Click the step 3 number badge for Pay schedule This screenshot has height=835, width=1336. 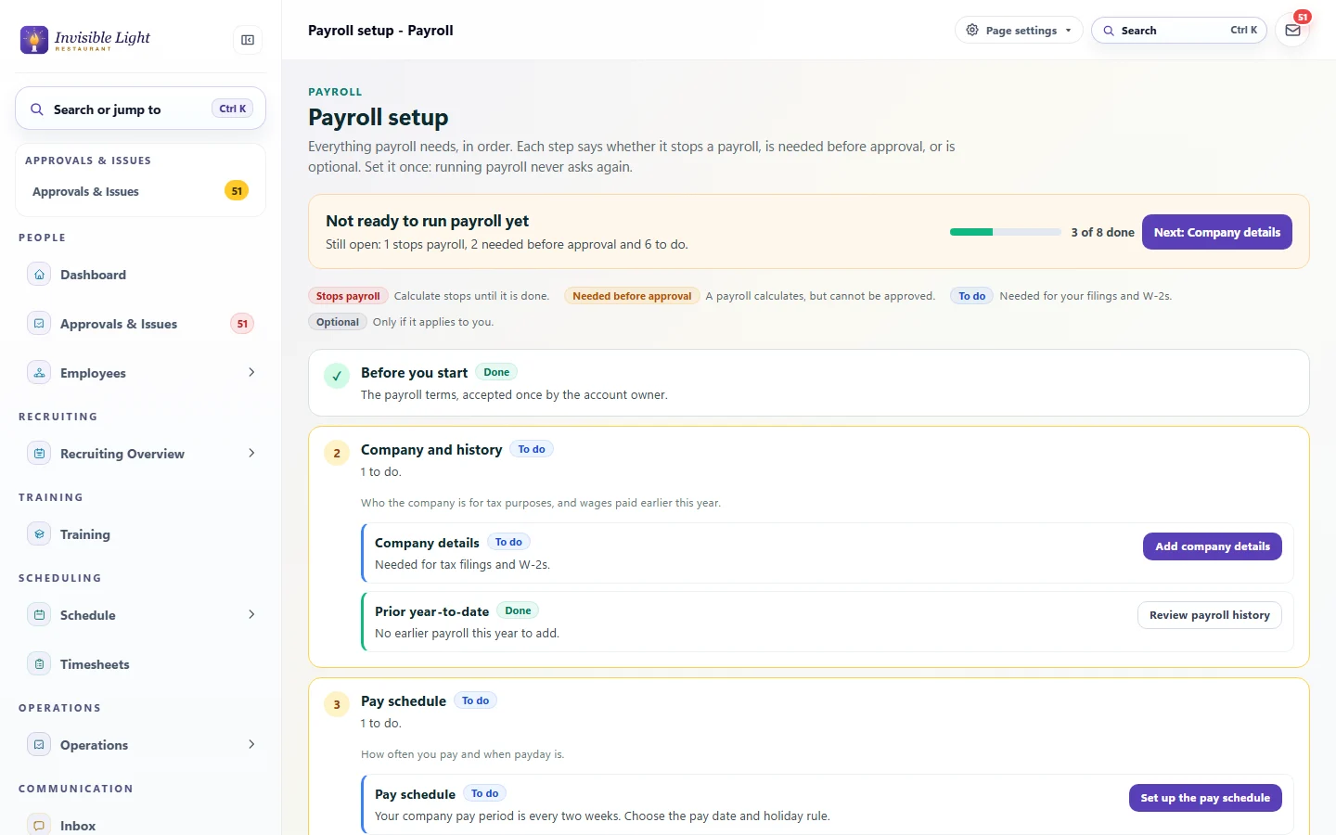[337, 704]
